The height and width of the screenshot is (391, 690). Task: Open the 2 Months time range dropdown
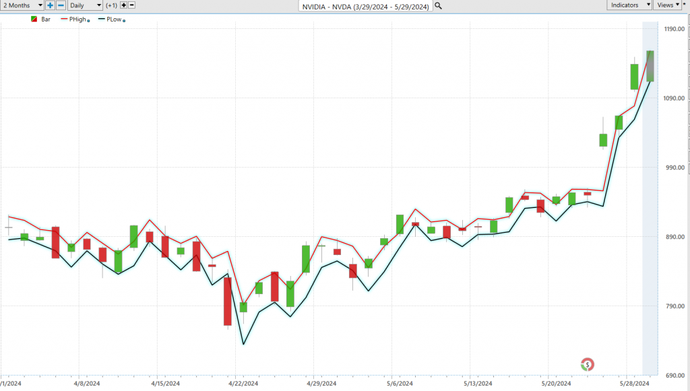[x=22, y=5]
